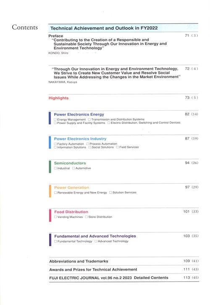Tick the Field Services checkbox
This screenshot has width=210, height=305.
click(x=117, y=147)
